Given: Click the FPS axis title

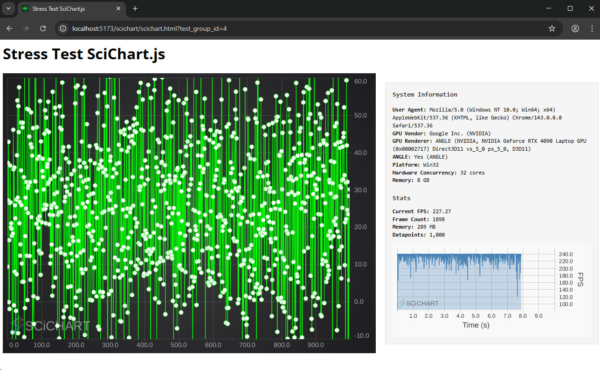Looking at the screenshot, I should 580,279.
